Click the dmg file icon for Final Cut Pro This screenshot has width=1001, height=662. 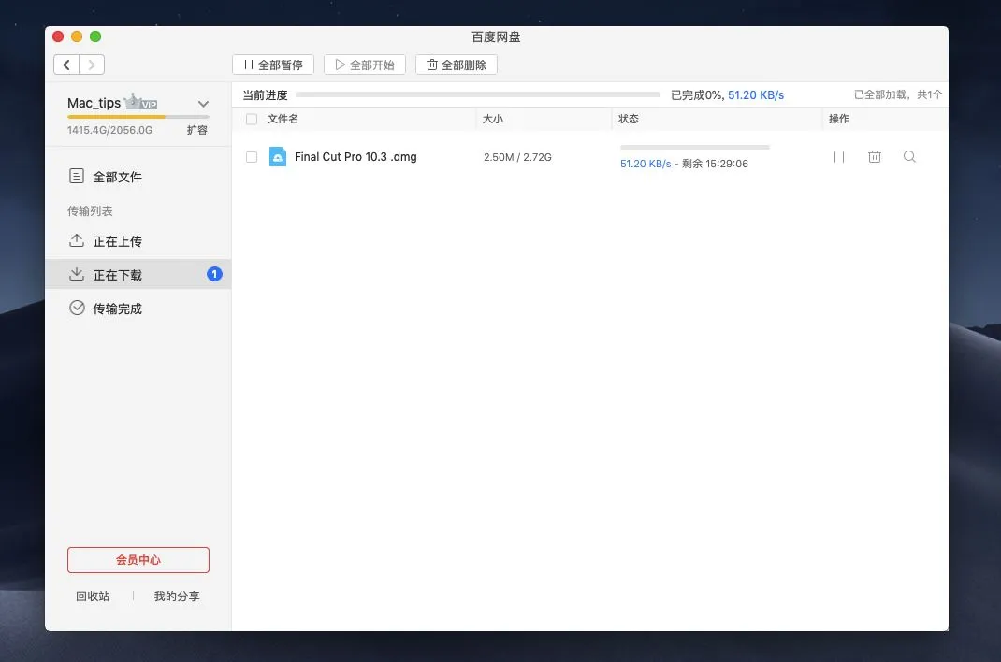pyautogui.click(x=278, y=156)
